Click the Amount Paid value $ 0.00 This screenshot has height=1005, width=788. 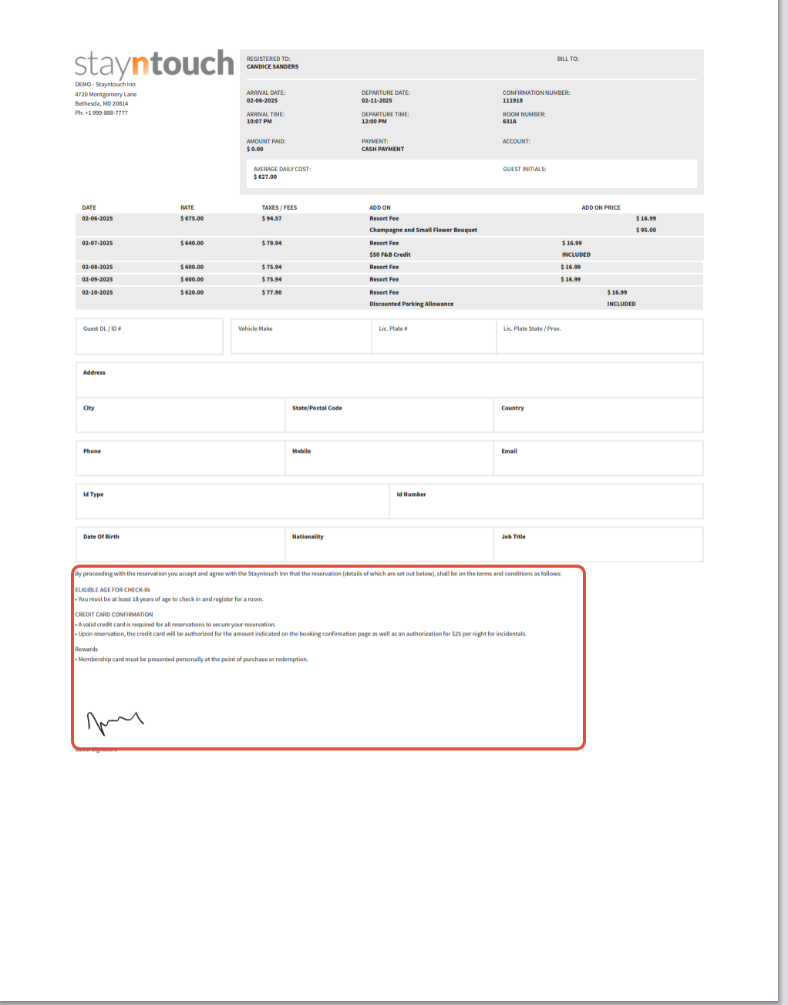[x=255, y=150]
